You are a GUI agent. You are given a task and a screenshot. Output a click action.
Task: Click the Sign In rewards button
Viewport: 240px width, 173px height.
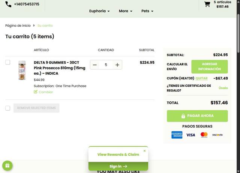pos(118,166)
